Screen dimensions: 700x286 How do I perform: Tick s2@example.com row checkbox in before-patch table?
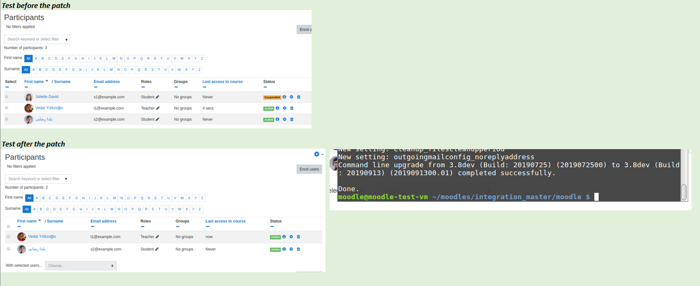[x=6, y=119]
